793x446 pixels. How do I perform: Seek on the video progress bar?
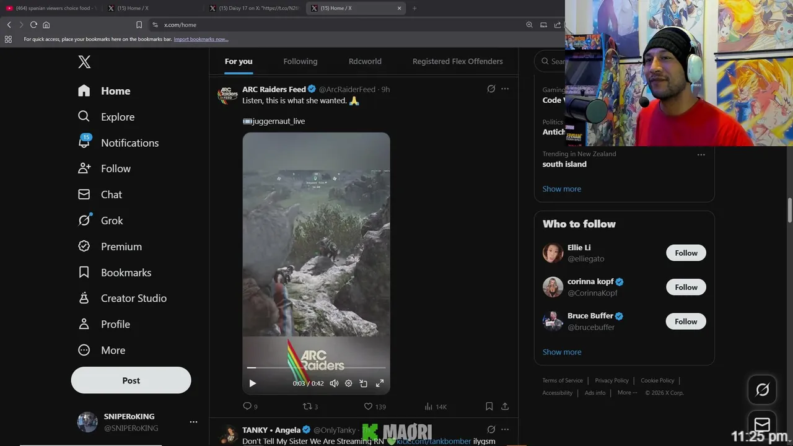tap(316, 368)
